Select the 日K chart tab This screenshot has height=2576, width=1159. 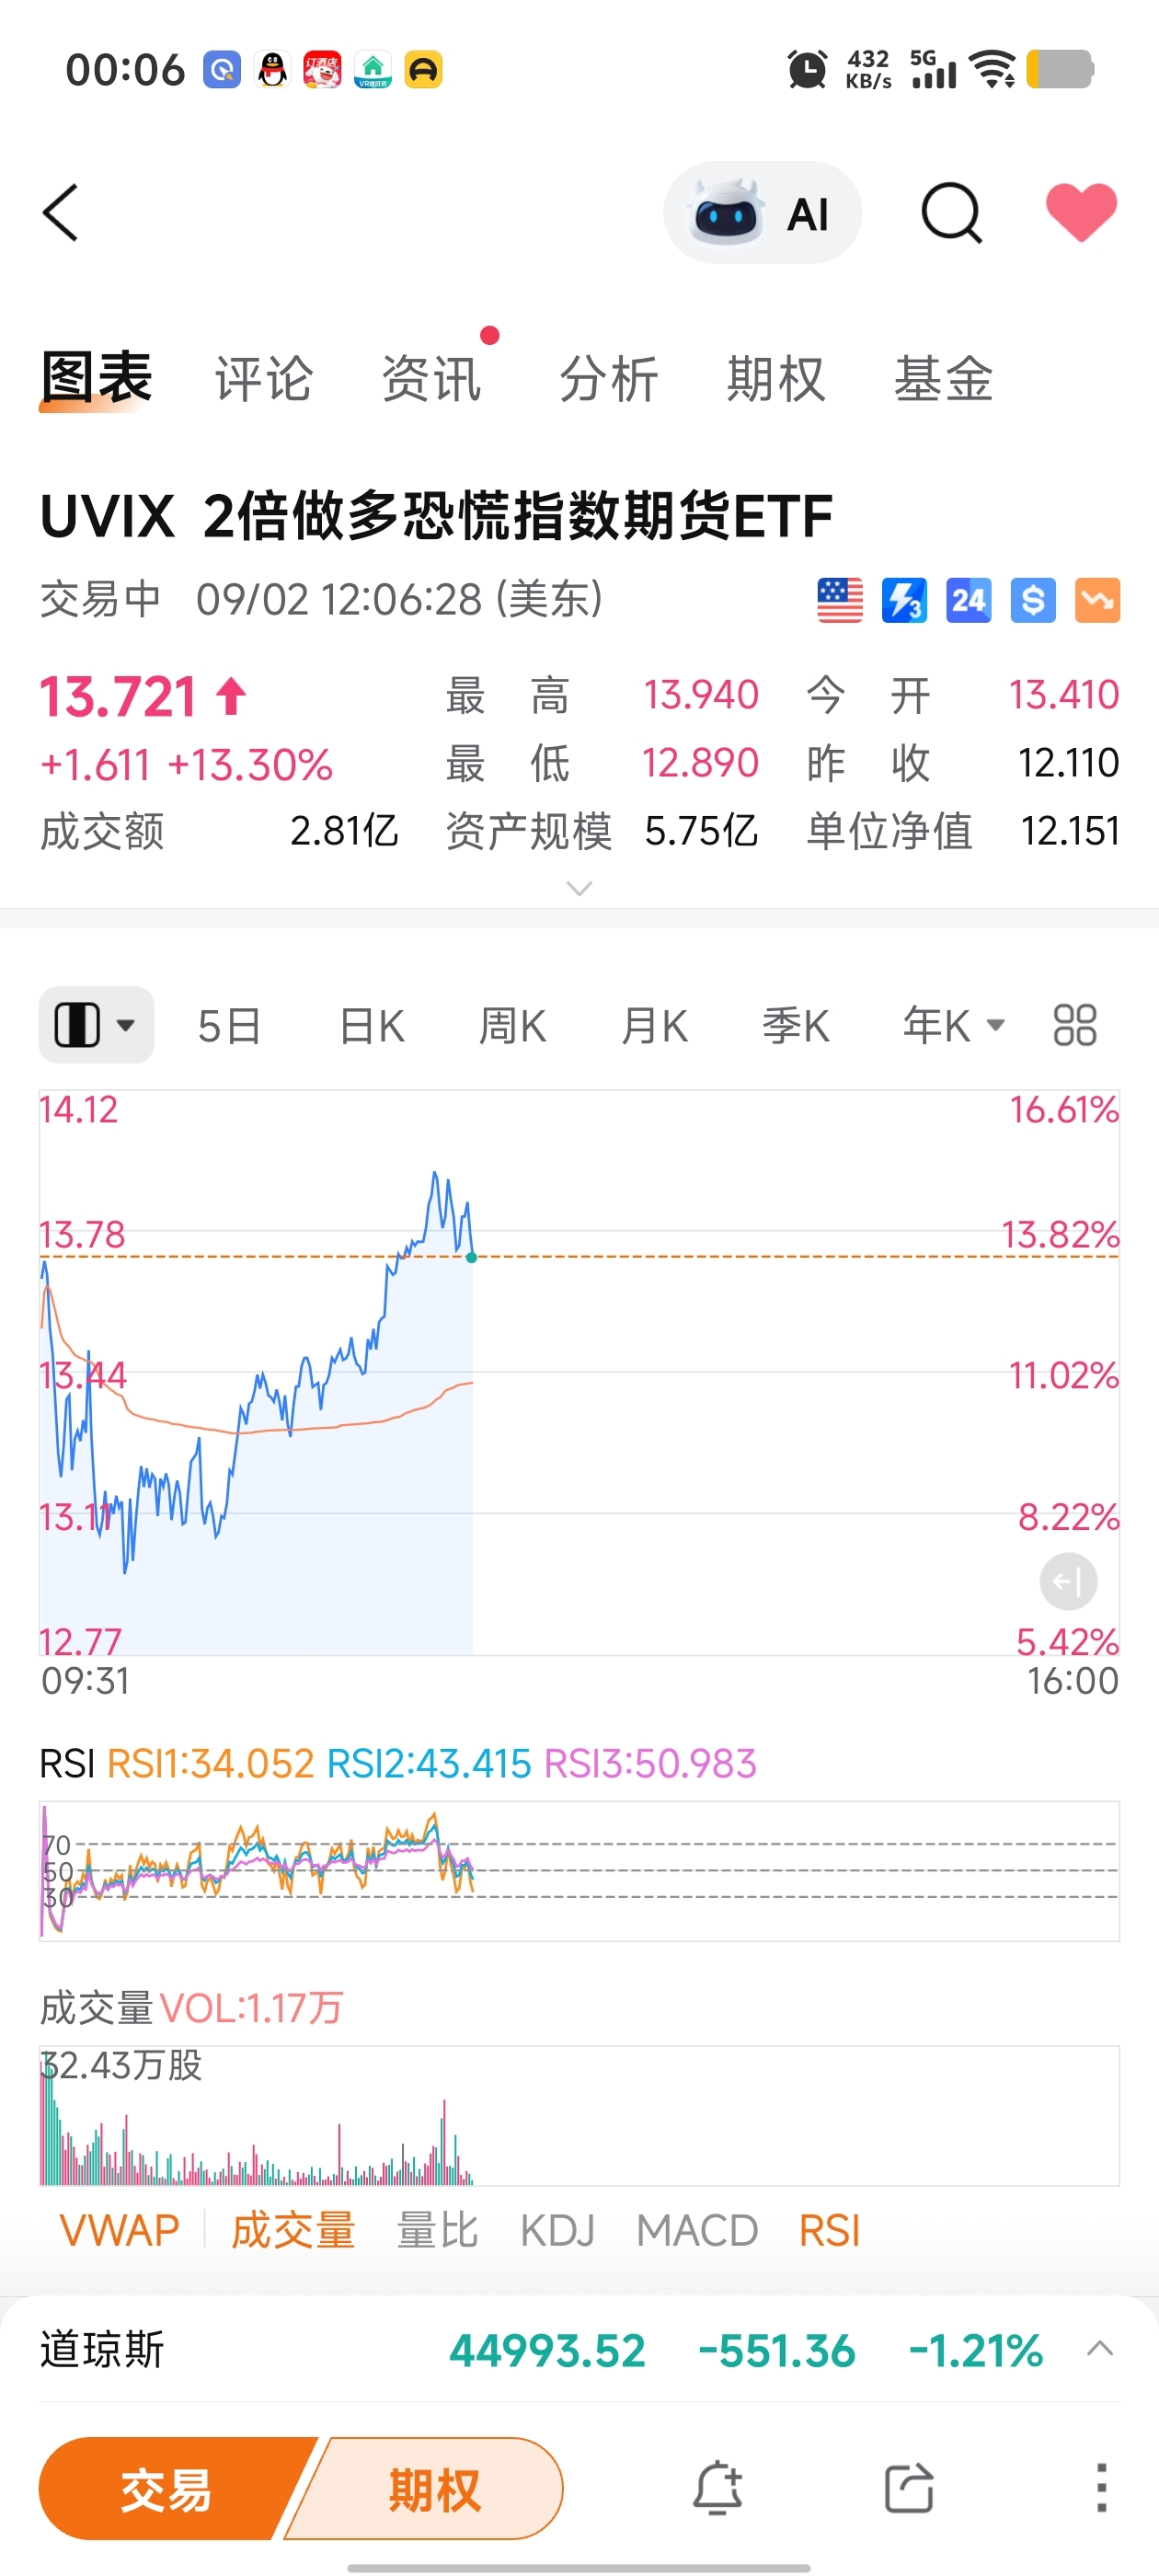pyautogui.click(x=371, y=1026)
